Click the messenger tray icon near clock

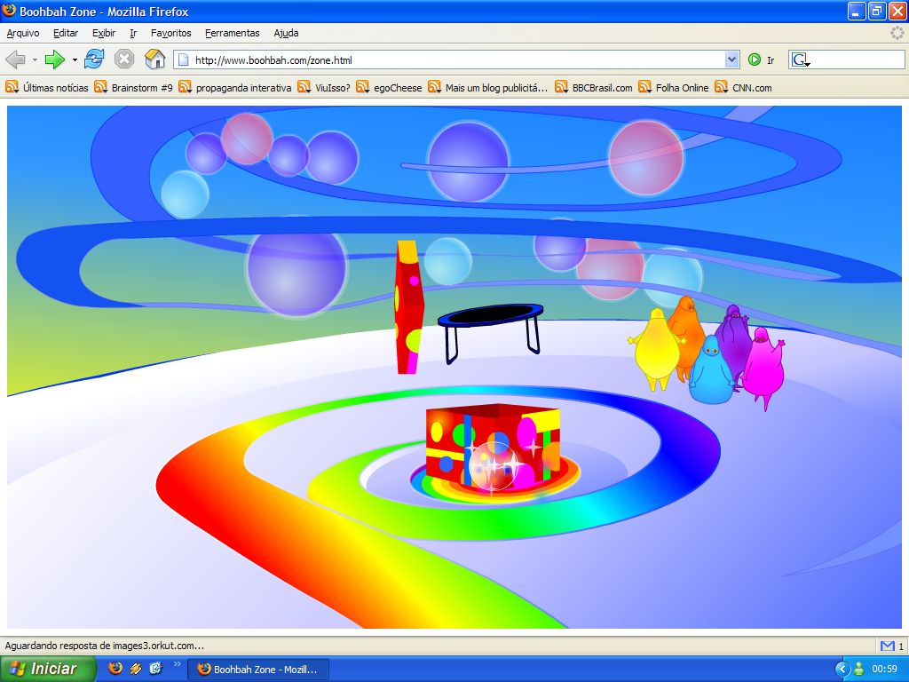click(x=858, y=670)
